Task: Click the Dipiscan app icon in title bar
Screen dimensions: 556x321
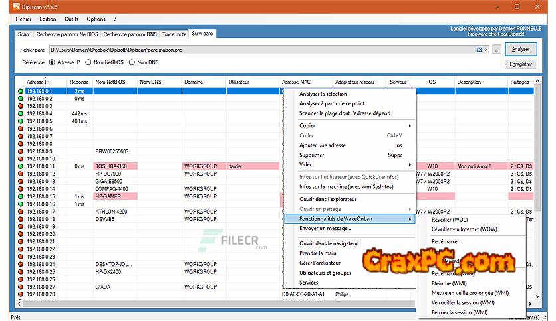Action: [x=17, y=7]
